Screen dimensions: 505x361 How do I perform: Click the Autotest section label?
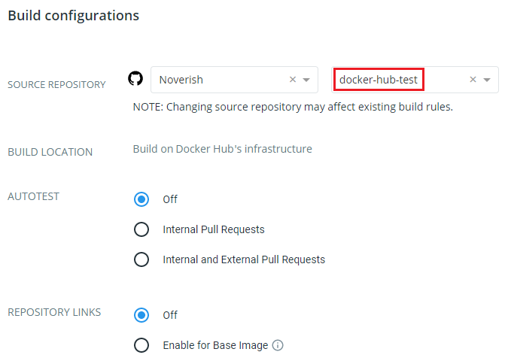[33, 196]
